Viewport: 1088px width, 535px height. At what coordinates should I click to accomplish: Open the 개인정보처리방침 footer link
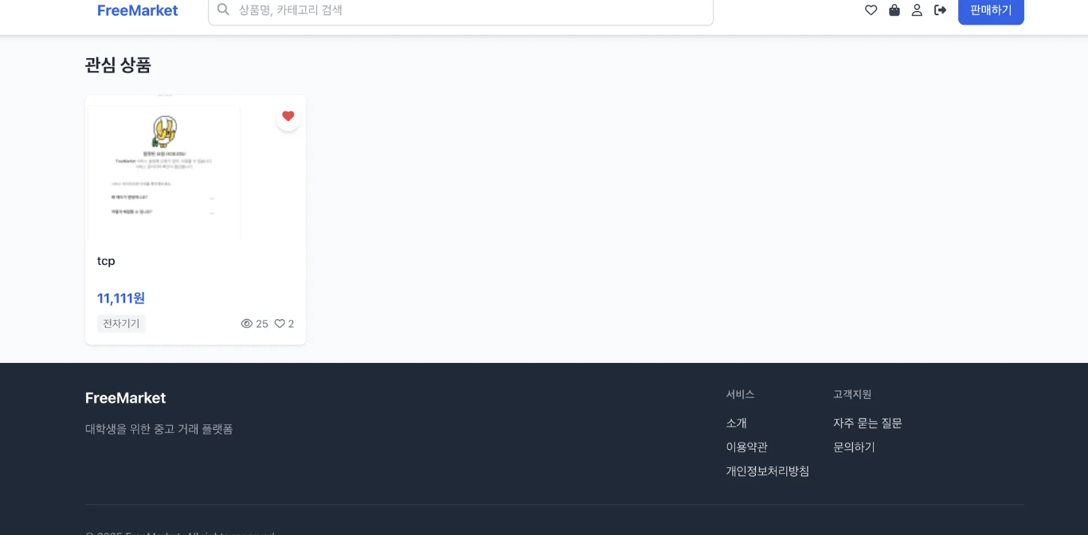[767, 471]
